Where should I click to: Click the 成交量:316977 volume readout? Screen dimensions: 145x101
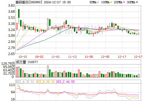27,62
